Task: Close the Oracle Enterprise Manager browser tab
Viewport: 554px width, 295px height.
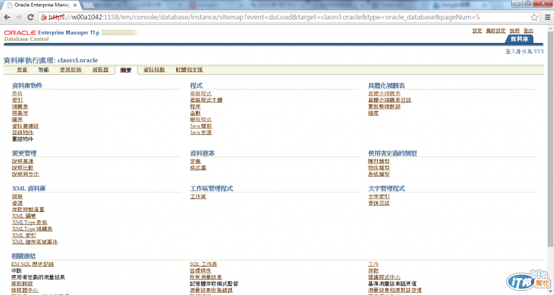Action: click(75, 6)
